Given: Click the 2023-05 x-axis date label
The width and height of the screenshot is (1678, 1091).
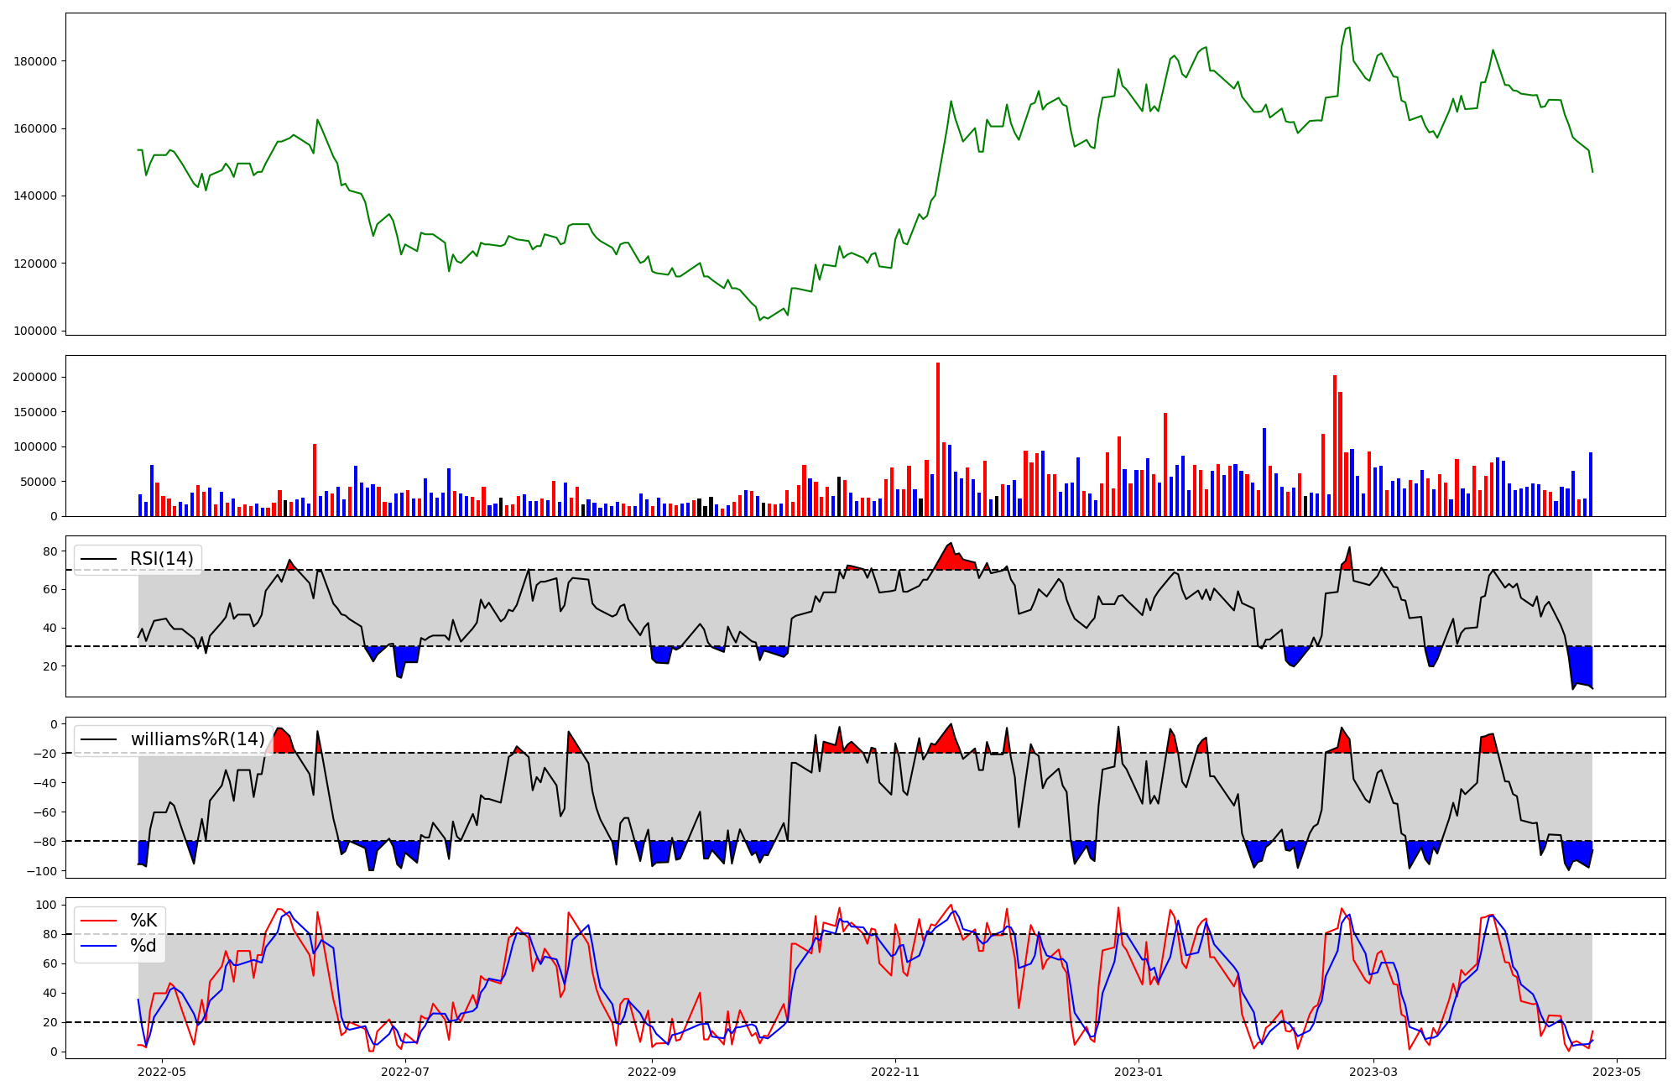Looking at the screenshot, I should (x=1617, y=1072).
